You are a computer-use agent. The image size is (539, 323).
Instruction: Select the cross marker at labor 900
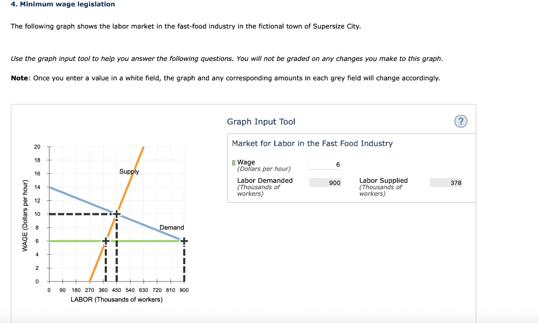184,241
